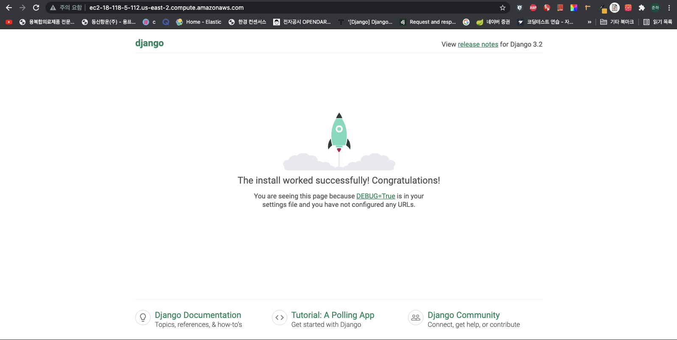Open the blue Q bookmark icon
The width and height of the screenshot is (677, 340).
click(x=166, y=22)
